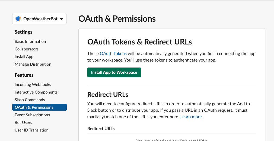Select Install App in sidebar
Image resolution: width=274 pixels, height=141 pixels.
pos(24,57)
